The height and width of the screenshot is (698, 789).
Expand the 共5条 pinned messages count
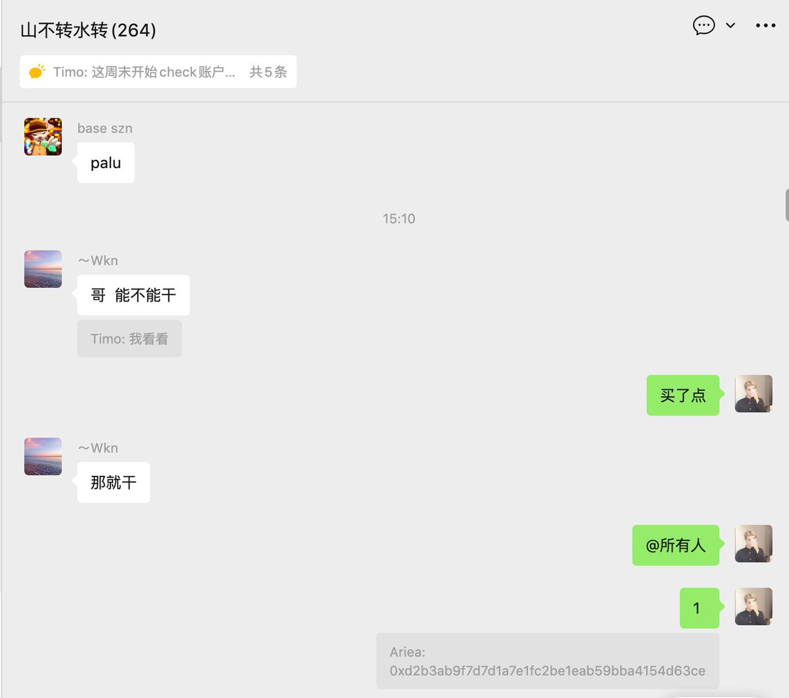[268, 72]
